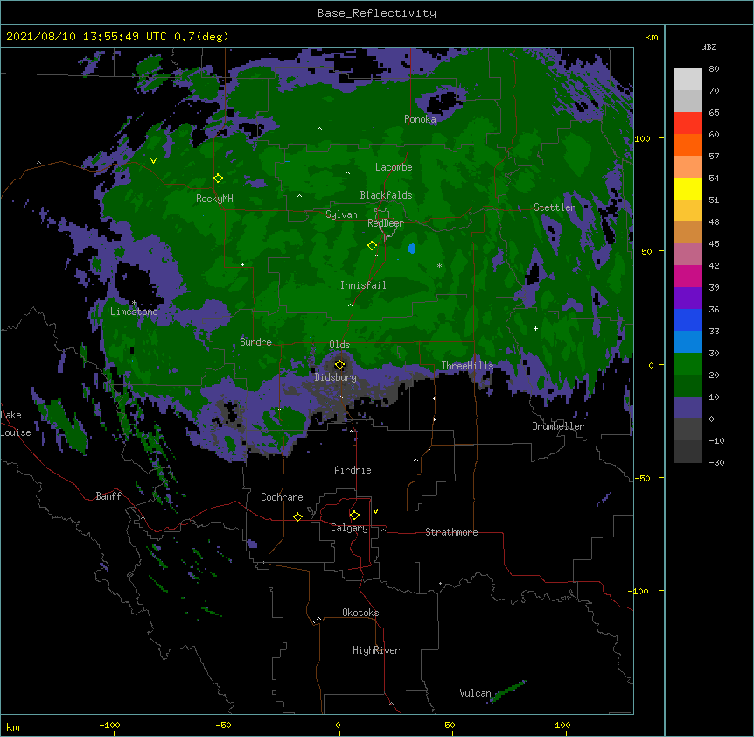Click the ThreeHills town label
Image resolution: width=754 pixels, height=737 pixels.
click(x=467, y=366)
